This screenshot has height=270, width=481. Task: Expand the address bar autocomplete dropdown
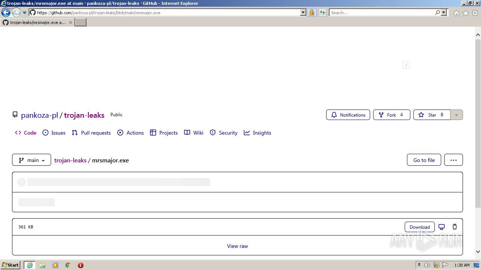click(x=303, y=12)
